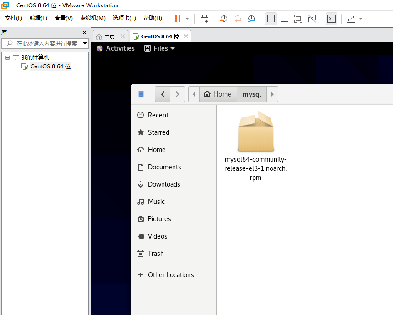Image resolution: width=393 pixels, height=315 pixels.
Task: Open the 编辑(E) menu
Action: pos(38,18)
